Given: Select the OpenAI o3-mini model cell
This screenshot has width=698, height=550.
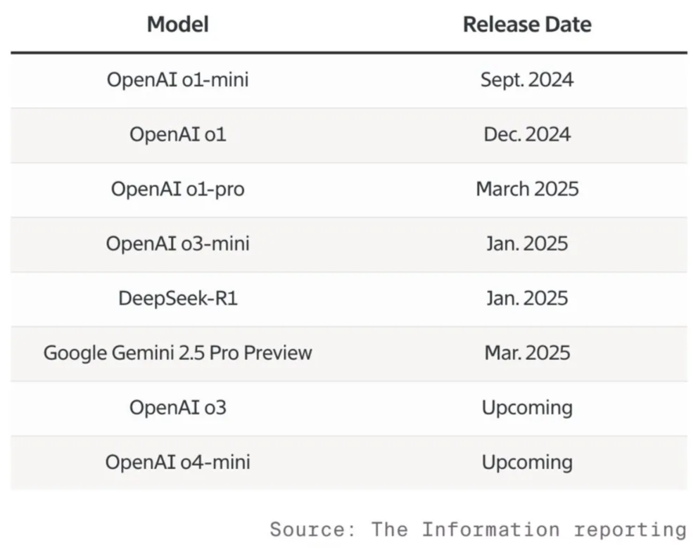Looking at the screenshot, I should 177,244.
